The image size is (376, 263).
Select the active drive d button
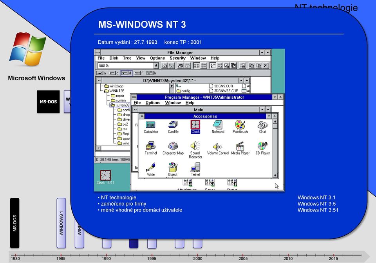click(x=126, y=73)
